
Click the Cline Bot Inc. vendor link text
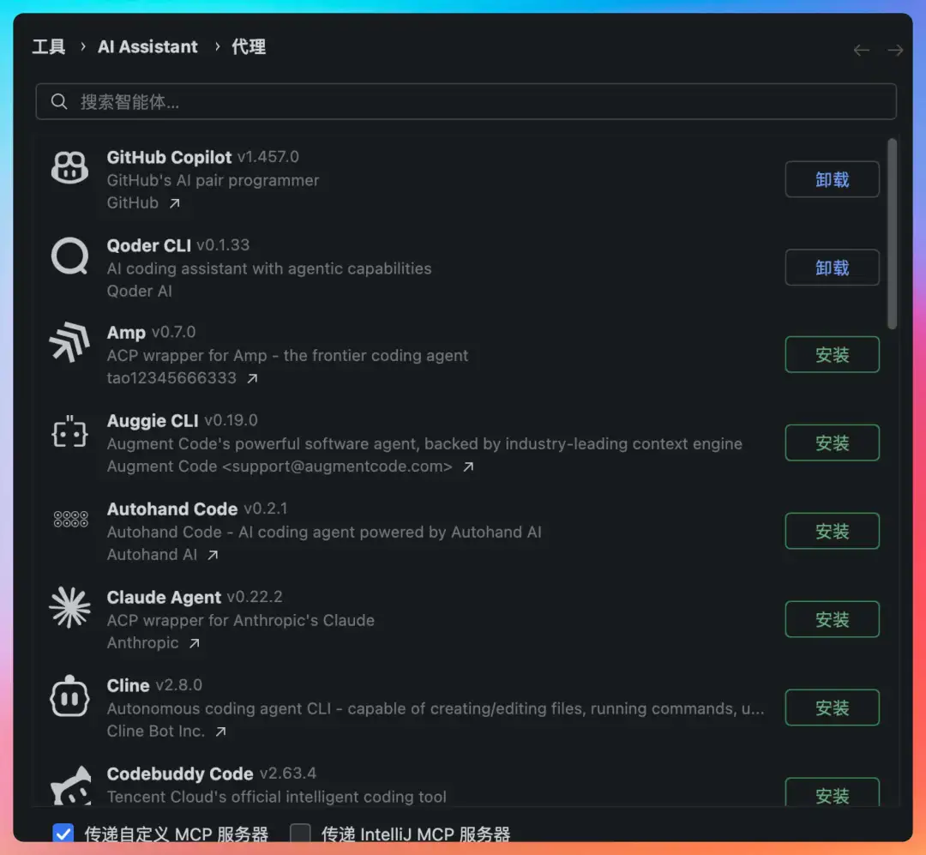click(156, 732)
